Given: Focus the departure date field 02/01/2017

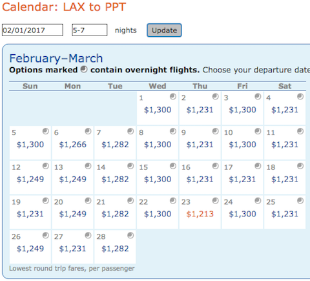Looking at the screenshot, I should [32, 30].
